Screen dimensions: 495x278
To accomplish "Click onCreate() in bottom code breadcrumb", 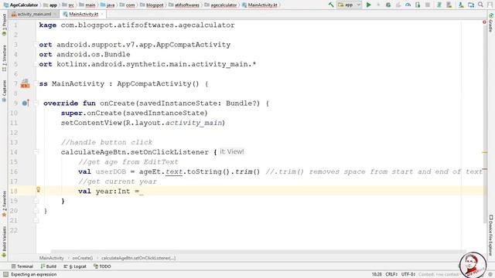I will pos(83,258).
